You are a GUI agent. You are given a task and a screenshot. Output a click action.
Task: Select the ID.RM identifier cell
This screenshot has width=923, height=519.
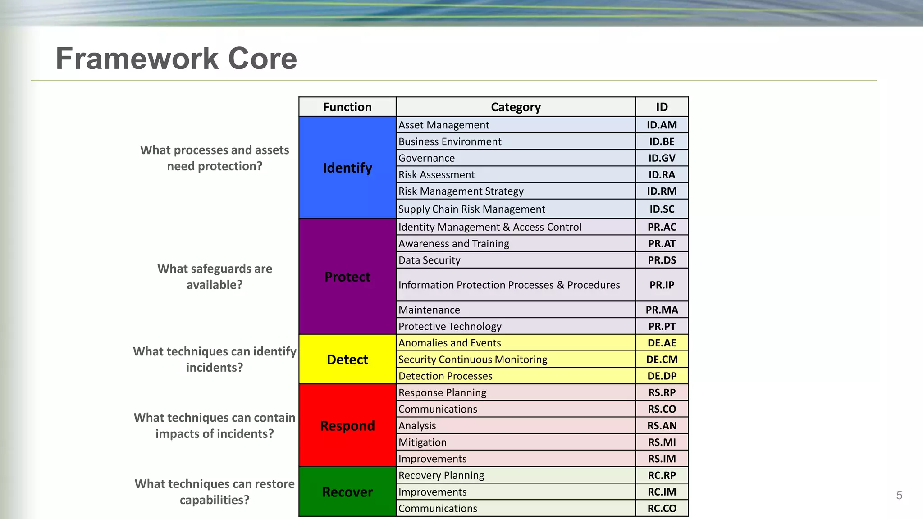point(662,191)
